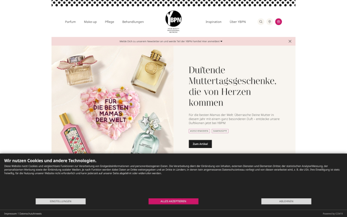This screenshot has width=347, height=217.
Task: Click the YBPN logo in header
Action: tap(173, 22)
